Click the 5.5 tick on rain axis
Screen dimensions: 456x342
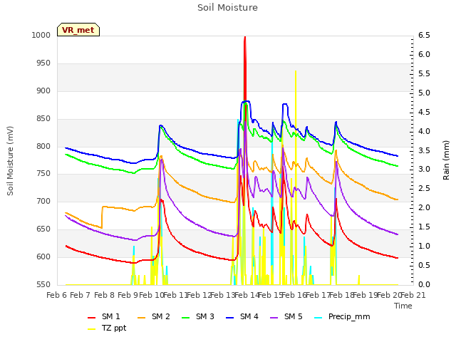click(424, 73)
